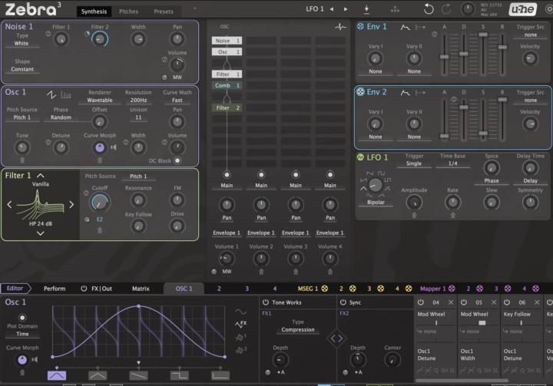Collapse Filter 1 with up chevron
Image resolution: width=553 pixels, height=386 pixels.
pos(41,176)
